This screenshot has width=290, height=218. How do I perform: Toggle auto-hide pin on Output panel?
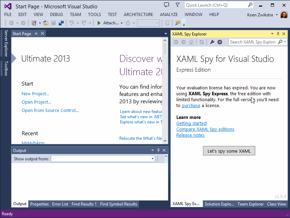point(158,150)
